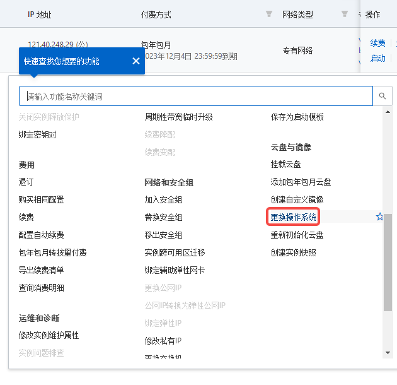This screenshot has height=385, width=397.
Task: Click 实例跨可用区迁移 entry
Action: 175,252
